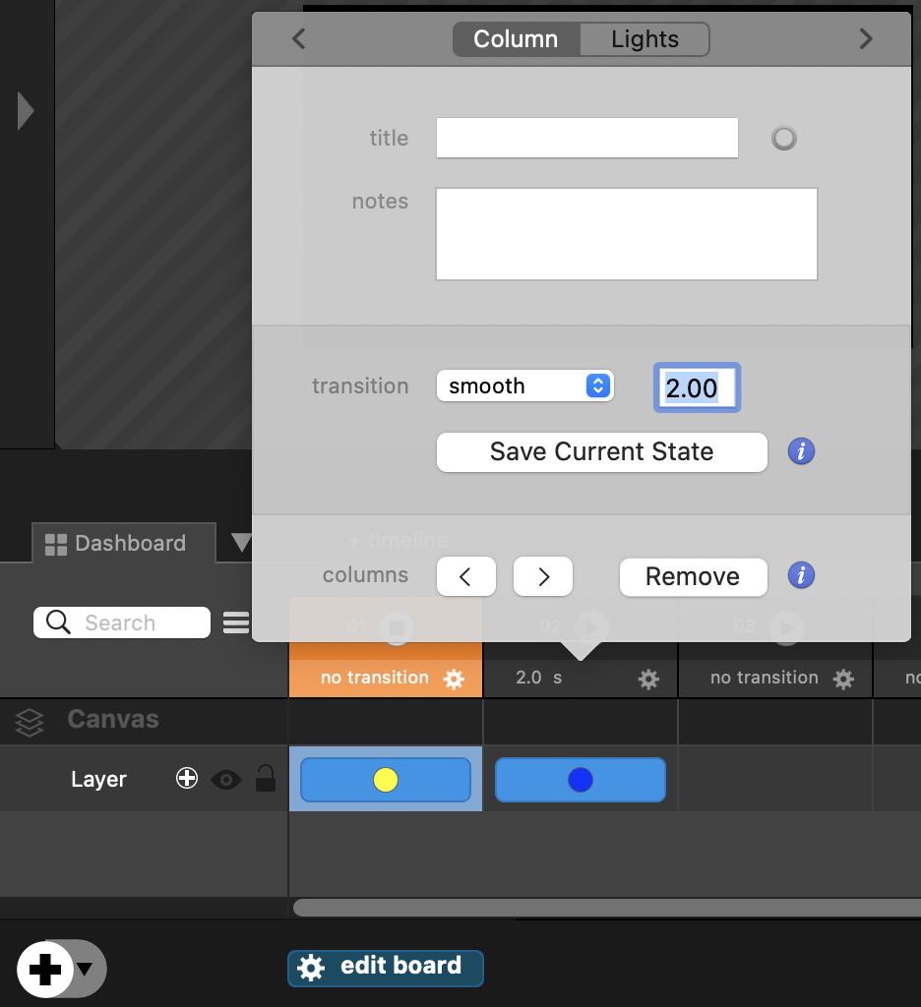The height and width of the screenshot is (1007, 921).
Task: Toggle the round indicator beside title field
Action: click(x=783, y=139)
